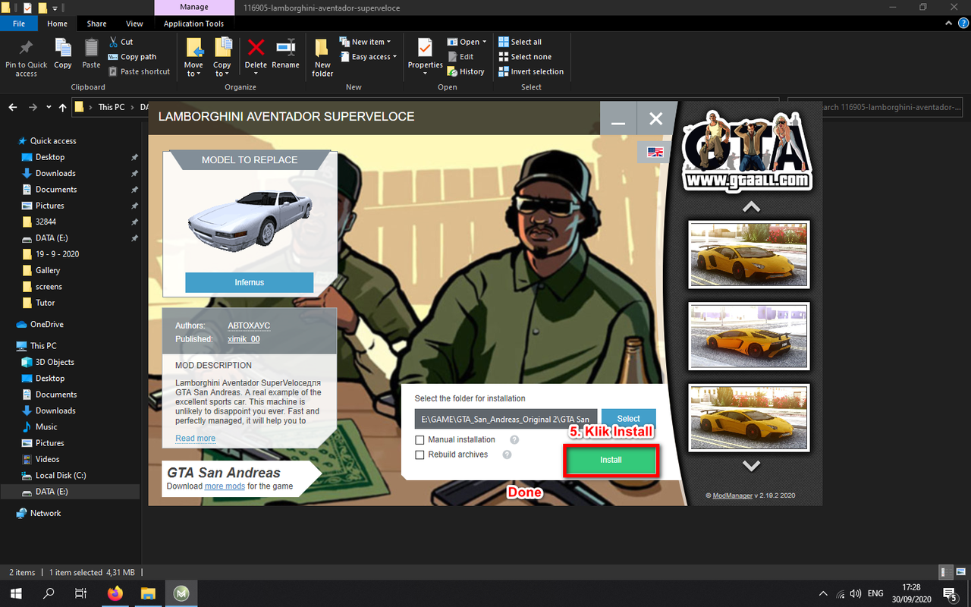Open the ximik_00 publisher link
Viewport: 971px width, 607px height.
coord(244,339)
